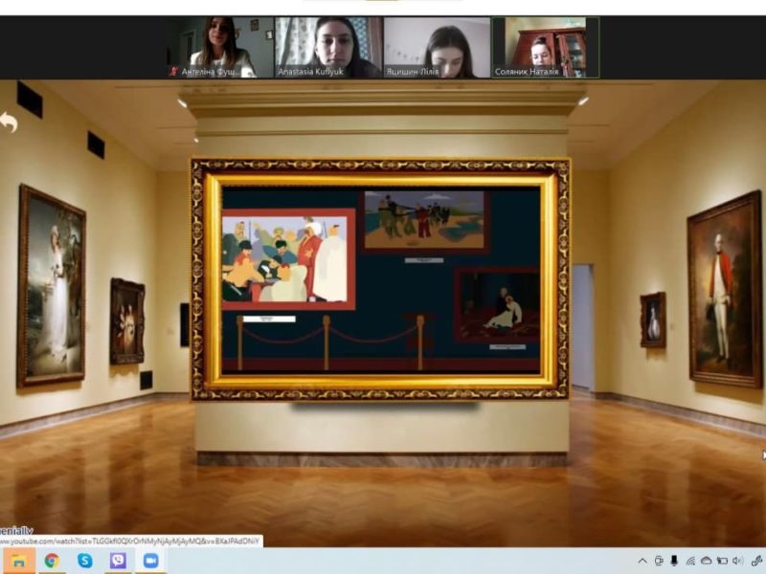
Task: Launch Viber from the taskbar
Action: (x=118, y=561)
